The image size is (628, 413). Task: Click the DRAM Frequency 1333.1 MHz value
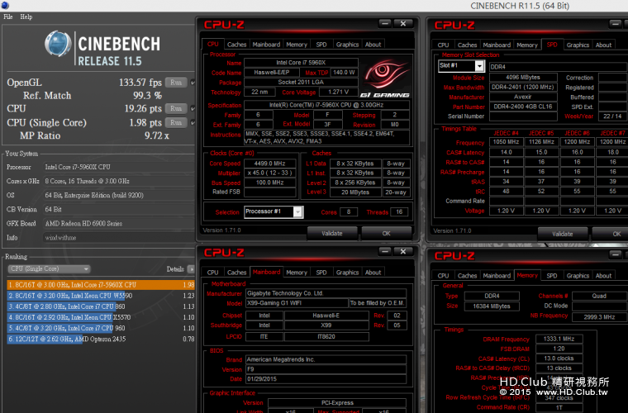coord(559,339)
